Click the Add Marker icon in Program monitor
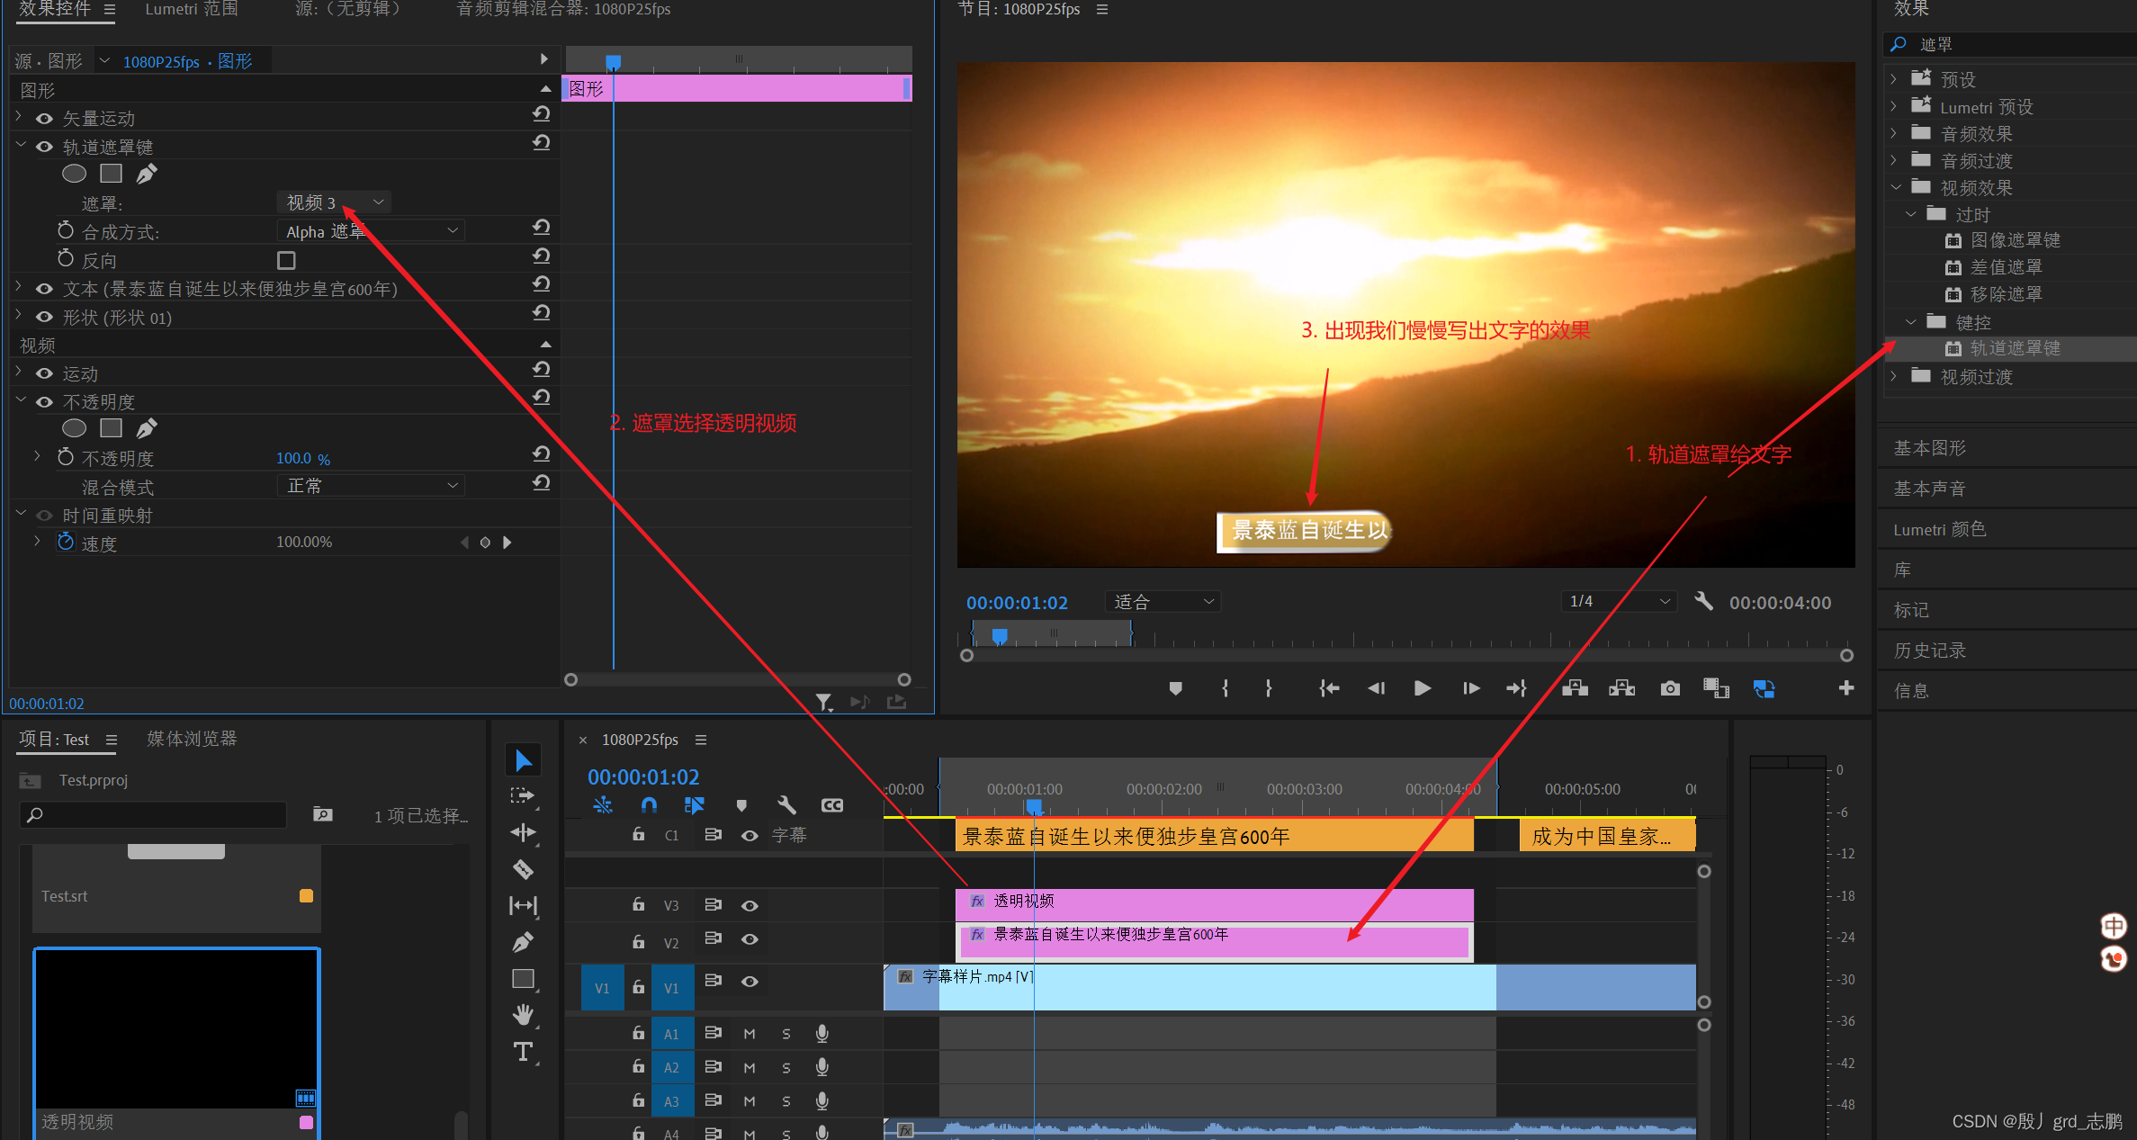The image size is (2137, 1140). 1175,688
